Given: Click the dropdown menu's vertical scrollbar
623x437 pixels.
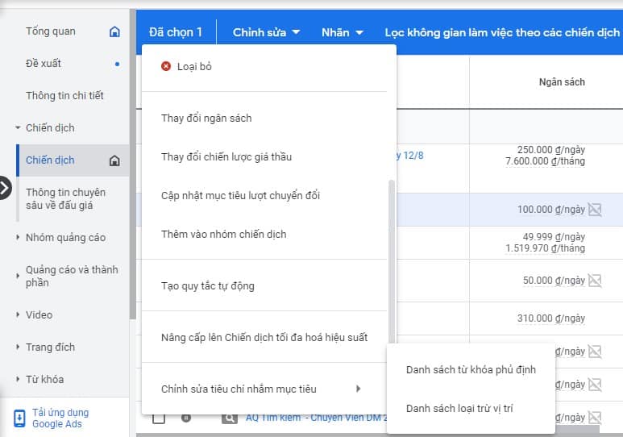Looking at the screenshot, I should [x=392, y=258].
